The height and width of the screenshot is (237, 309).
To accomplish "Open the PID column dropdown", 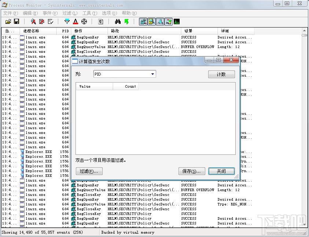I will click(x=153, y=74).
